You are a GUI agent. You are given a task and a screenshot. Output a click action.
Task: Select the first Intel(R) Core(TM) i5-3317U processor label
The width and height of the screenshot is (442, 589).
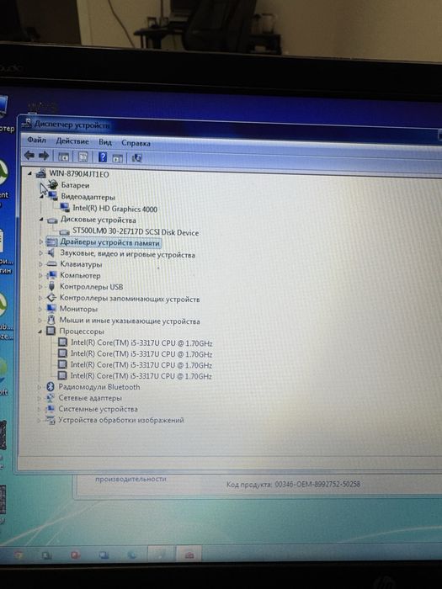tap(141, 343)
